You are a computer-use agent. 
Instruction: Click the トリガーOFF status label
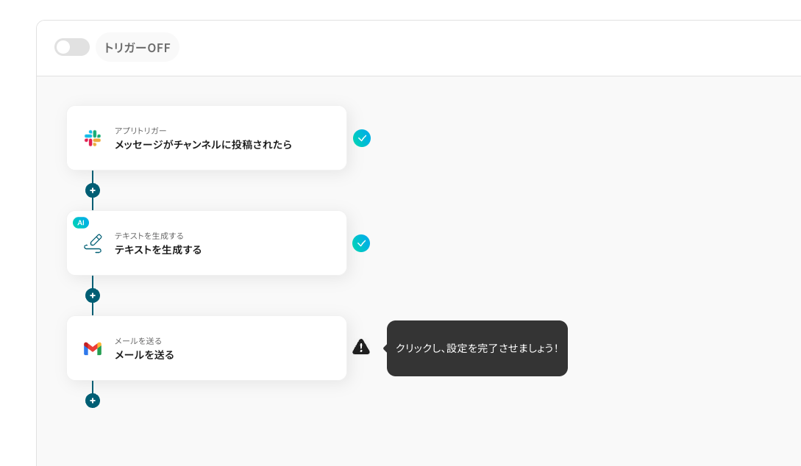click(138, 48)
